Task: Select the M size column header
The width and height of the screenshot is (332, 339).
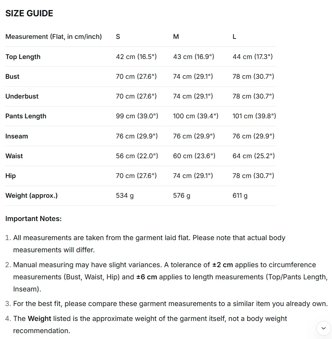Action: pyautogui.click(x=176, y=36)
